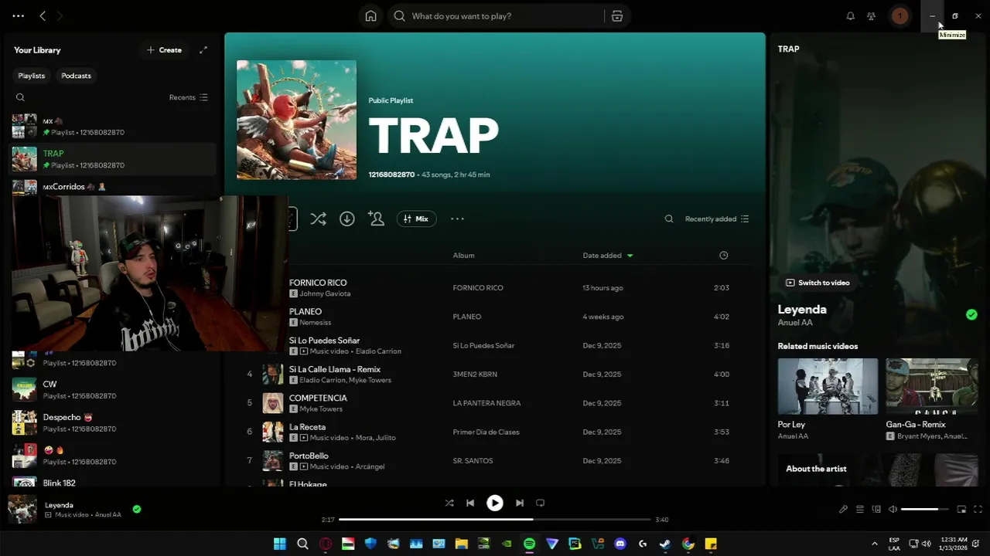
Task: Open the three-dot app menu
Action: click(19, 16)
